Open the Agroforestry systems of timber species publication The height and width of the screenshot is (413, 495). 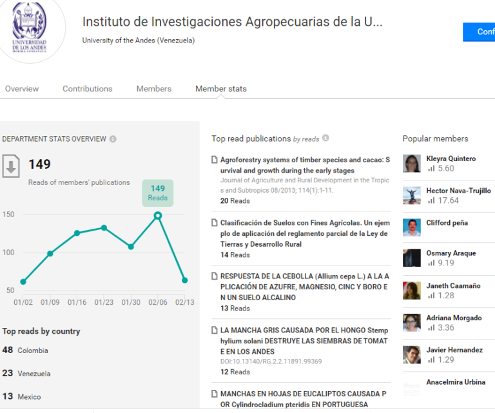(x=305, y=165)
